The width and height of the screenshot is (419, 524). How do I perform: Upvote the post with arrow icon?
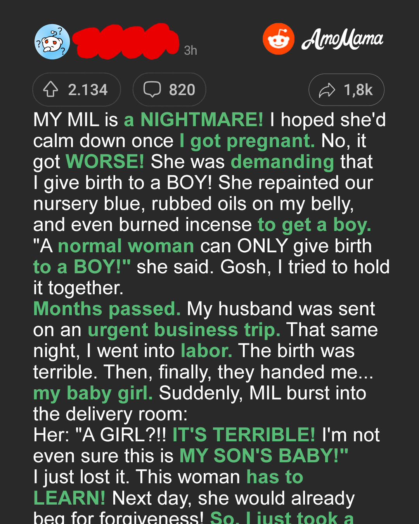click(x=51, y=89)
